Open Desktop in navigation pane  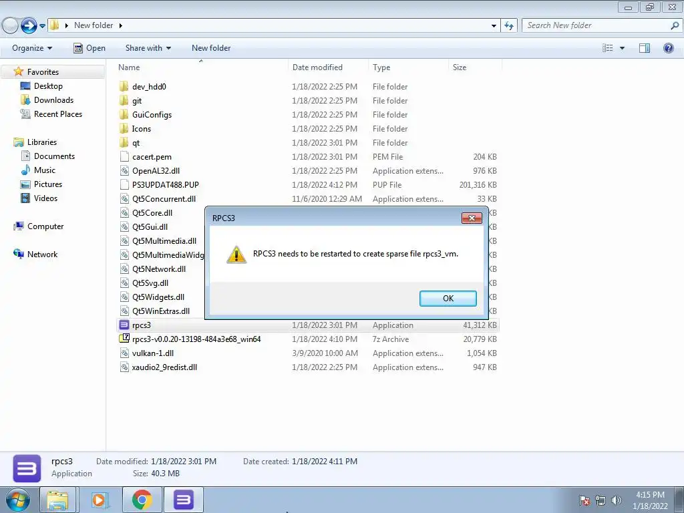click(x=48, y=86)
